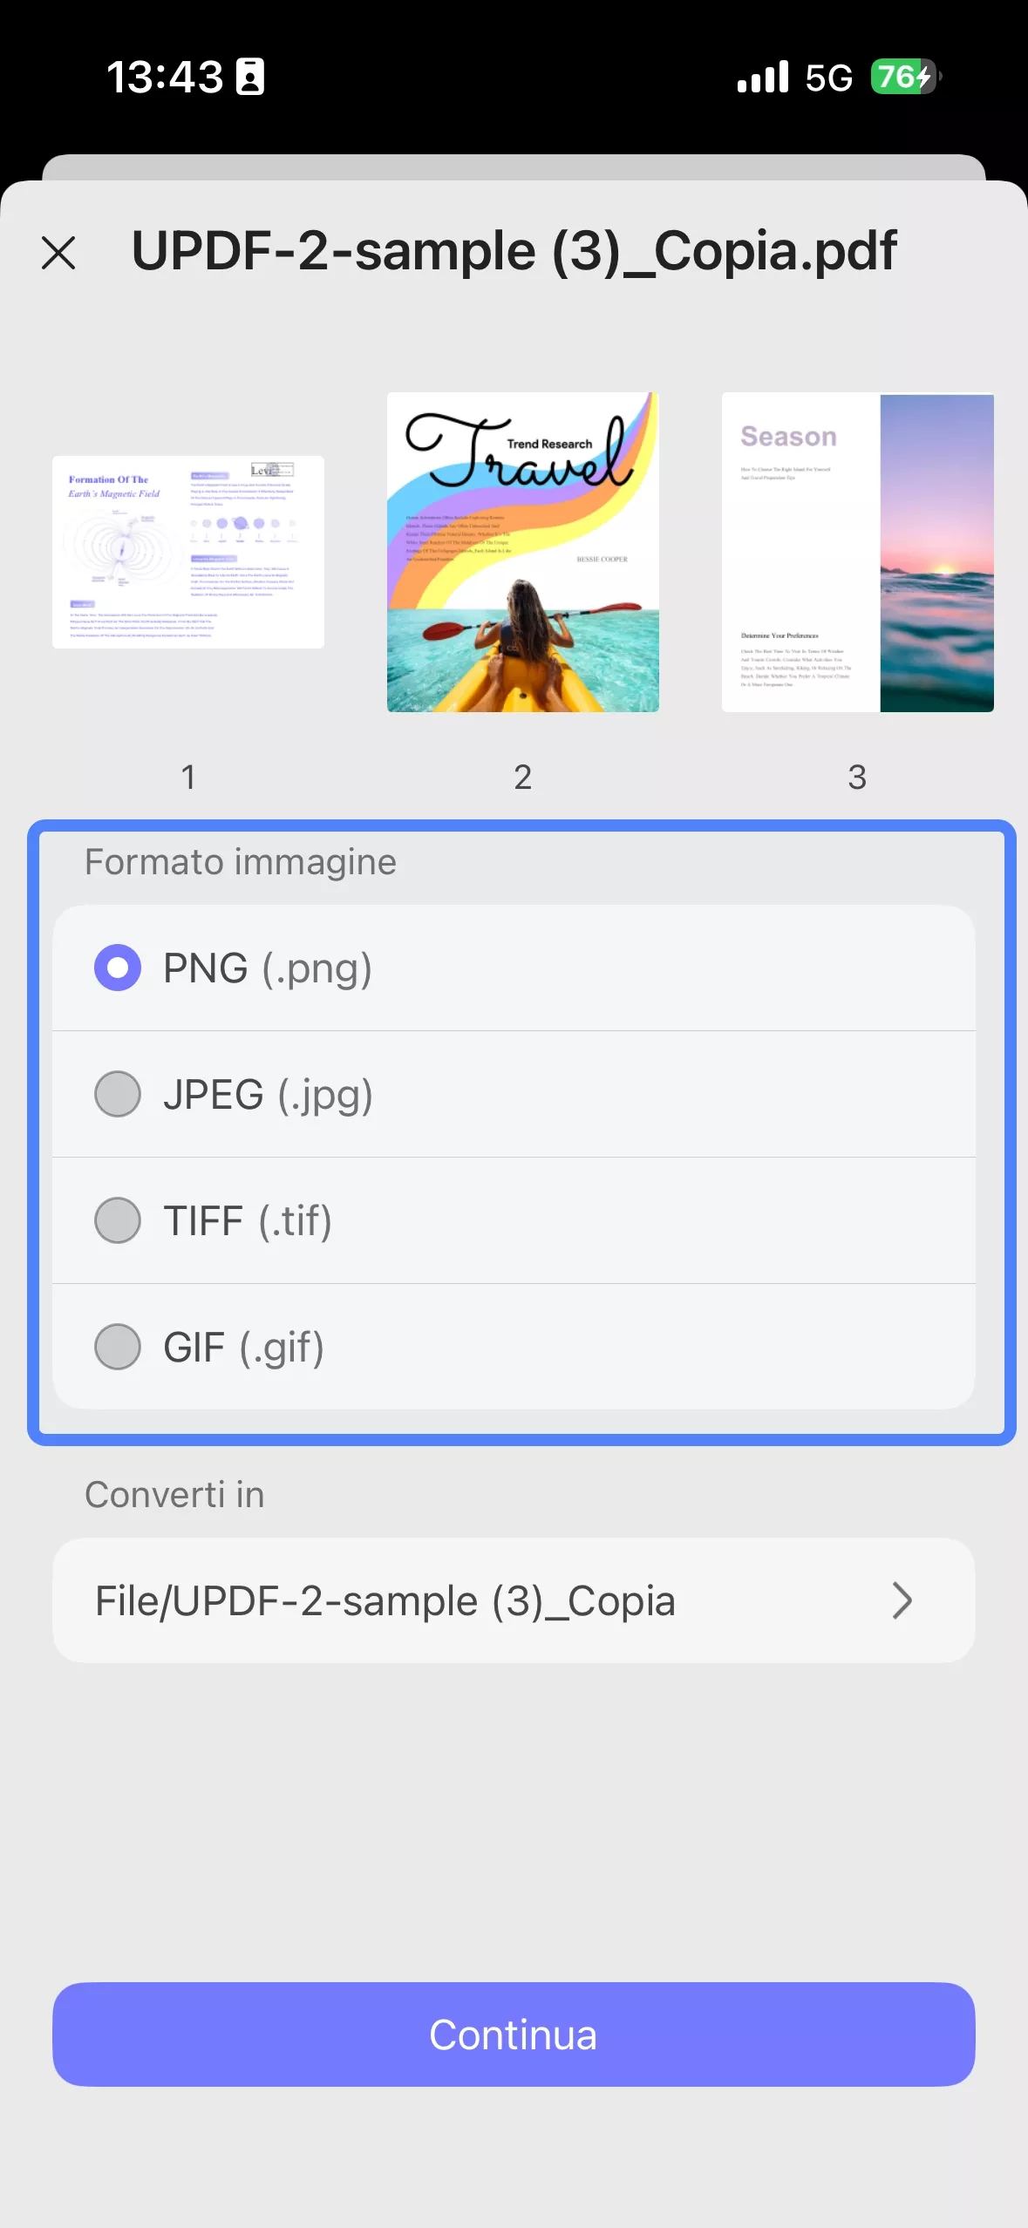Screen dimensions: 1028x2228
Task: Choose the JPEG (.jpg) format option
Action: coord(118,1094)
